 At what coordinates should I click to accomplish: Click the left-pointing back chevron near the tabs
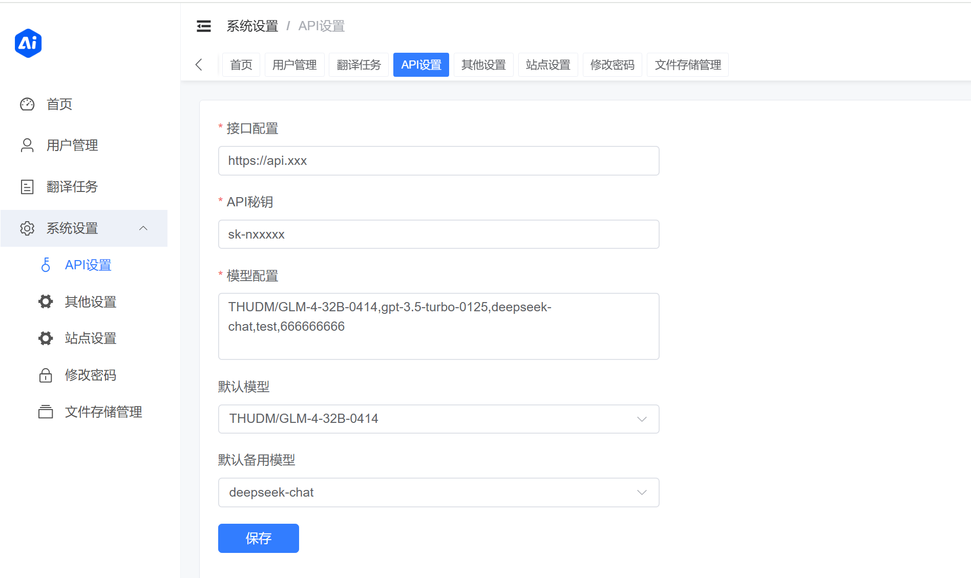[199, 65]
